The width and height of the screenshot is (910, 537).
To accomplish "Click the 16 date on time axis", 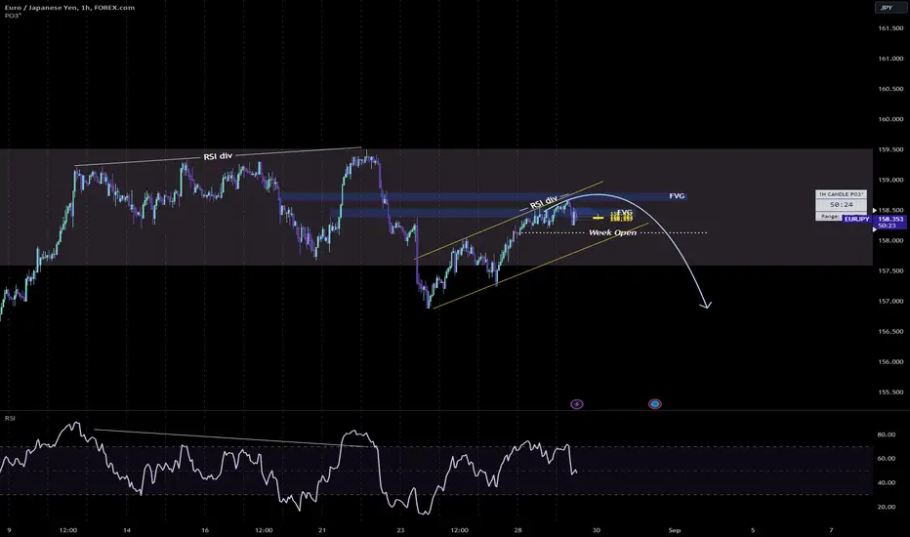I will point(205,530).
